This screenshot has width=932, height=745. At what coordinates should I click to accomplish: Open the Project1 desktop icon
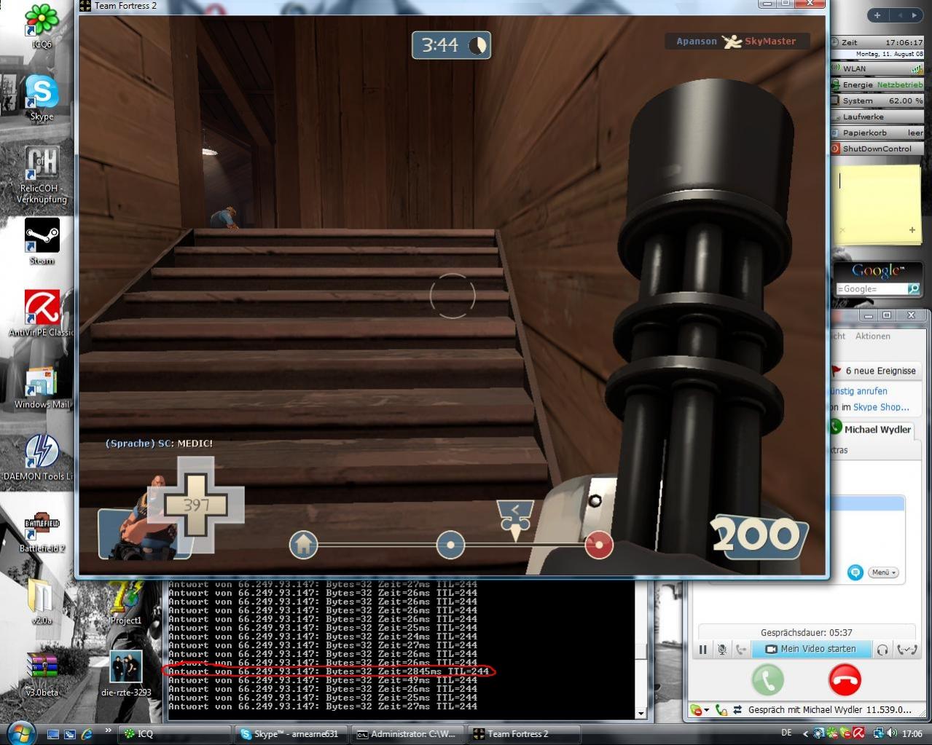(x=126, y=602)
